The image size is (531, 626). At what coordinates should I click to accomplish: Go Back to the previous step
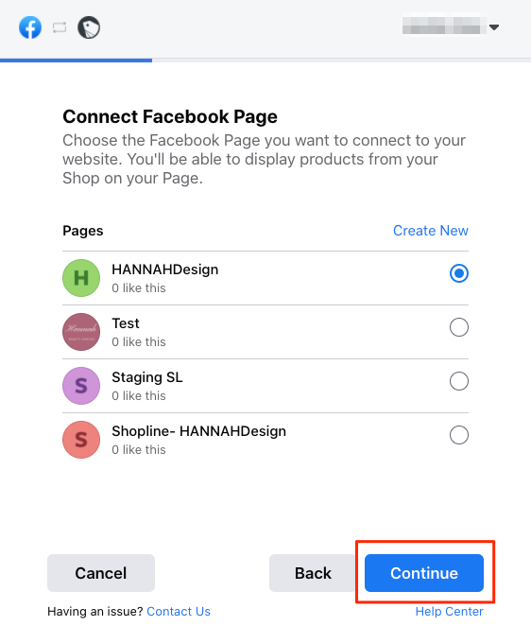click(x=313, y=573)
